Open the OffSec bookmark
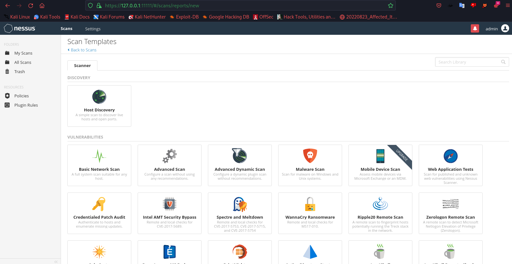This screenshot has width=512, height=264. click(x=263, y=17)
